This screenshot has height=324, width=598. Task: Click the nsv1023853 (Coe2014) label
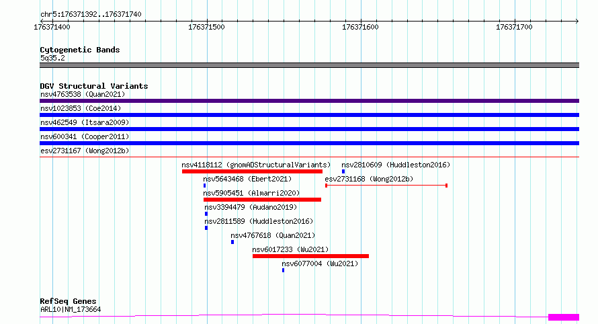click(x=81, y=108)
